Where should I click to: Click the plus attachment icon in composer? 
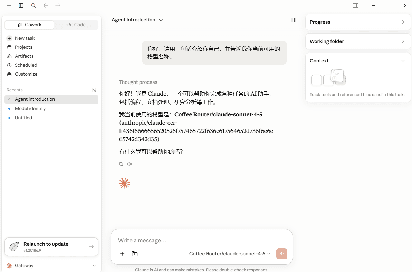122,254
